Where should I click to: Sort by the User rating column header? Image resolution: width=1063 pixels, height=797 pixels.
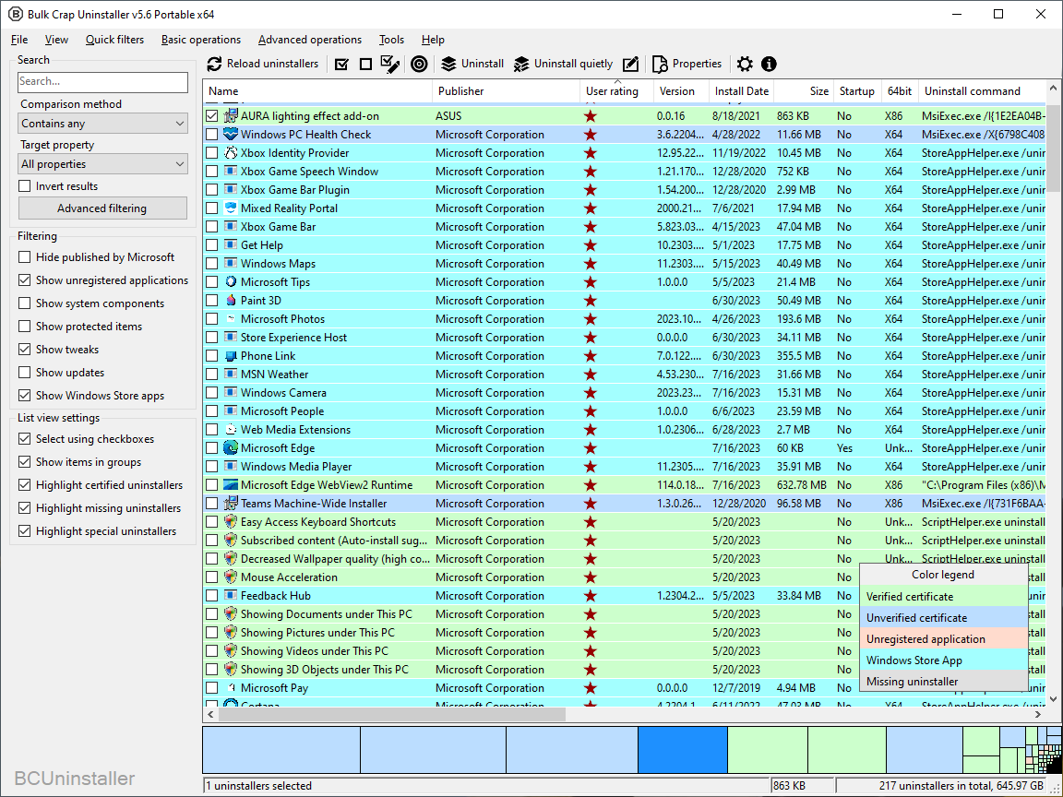tap(616, 90)
